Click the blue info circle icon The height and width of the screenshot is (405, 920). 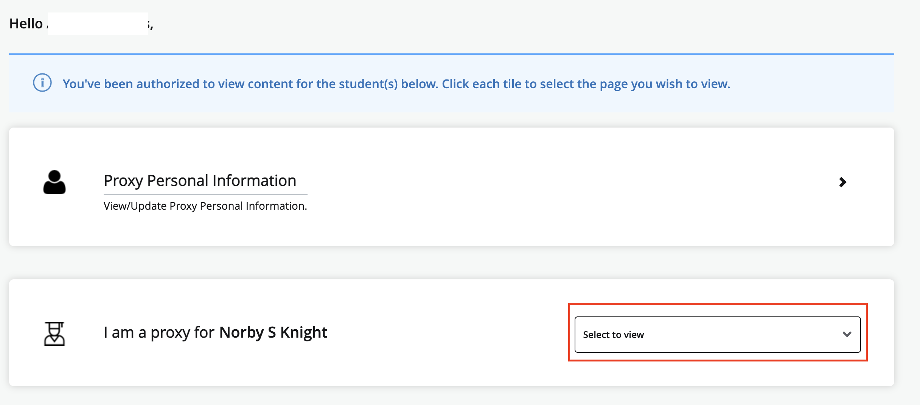[x=42, y=83]
